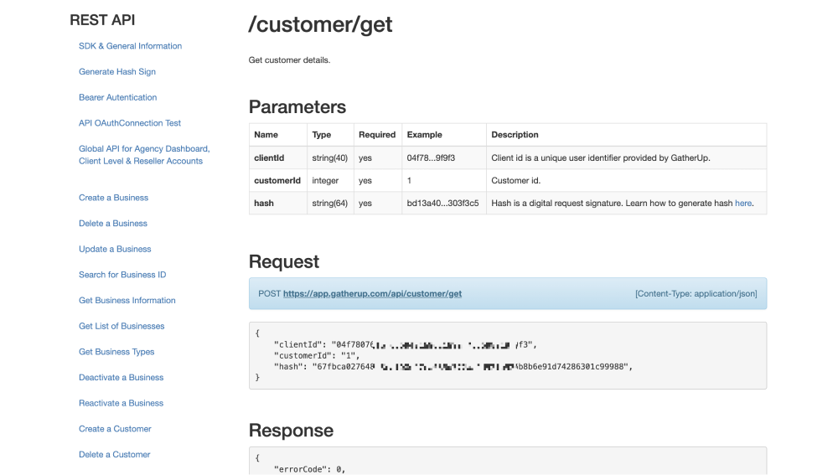Go to Deactivate a Business
838x475 pixels.
point(121,378)
